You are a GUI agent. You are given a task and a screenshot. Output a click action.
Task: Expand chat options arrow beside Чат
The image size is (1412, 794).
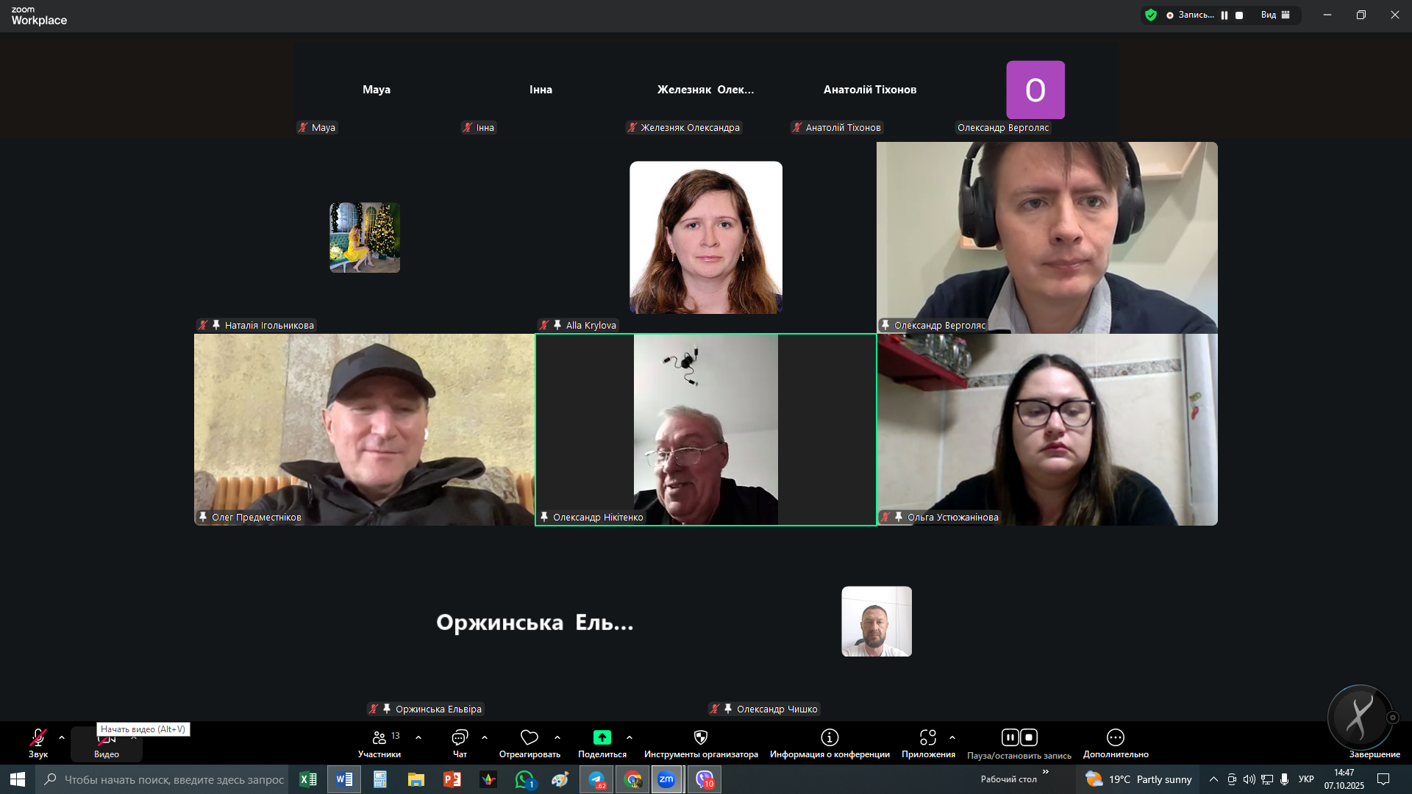pos(485,737)
